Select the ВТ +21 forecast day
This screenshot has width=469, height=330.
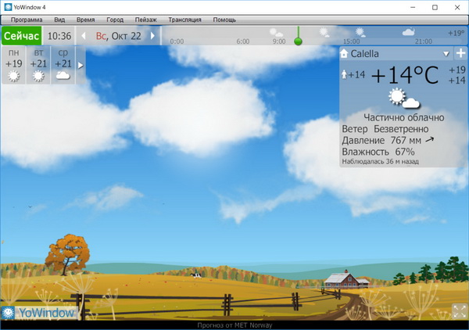(38, 65)
